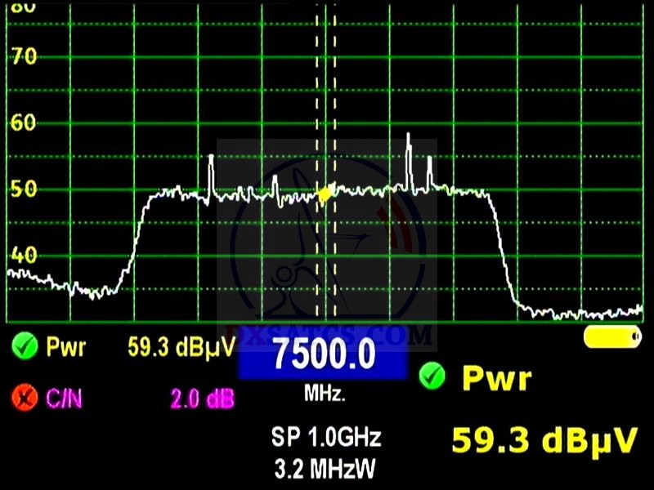The height and width of the screenshot is (490, 654).
Task: Click the 7500.0 frequency field
Action: click(323, 355)
